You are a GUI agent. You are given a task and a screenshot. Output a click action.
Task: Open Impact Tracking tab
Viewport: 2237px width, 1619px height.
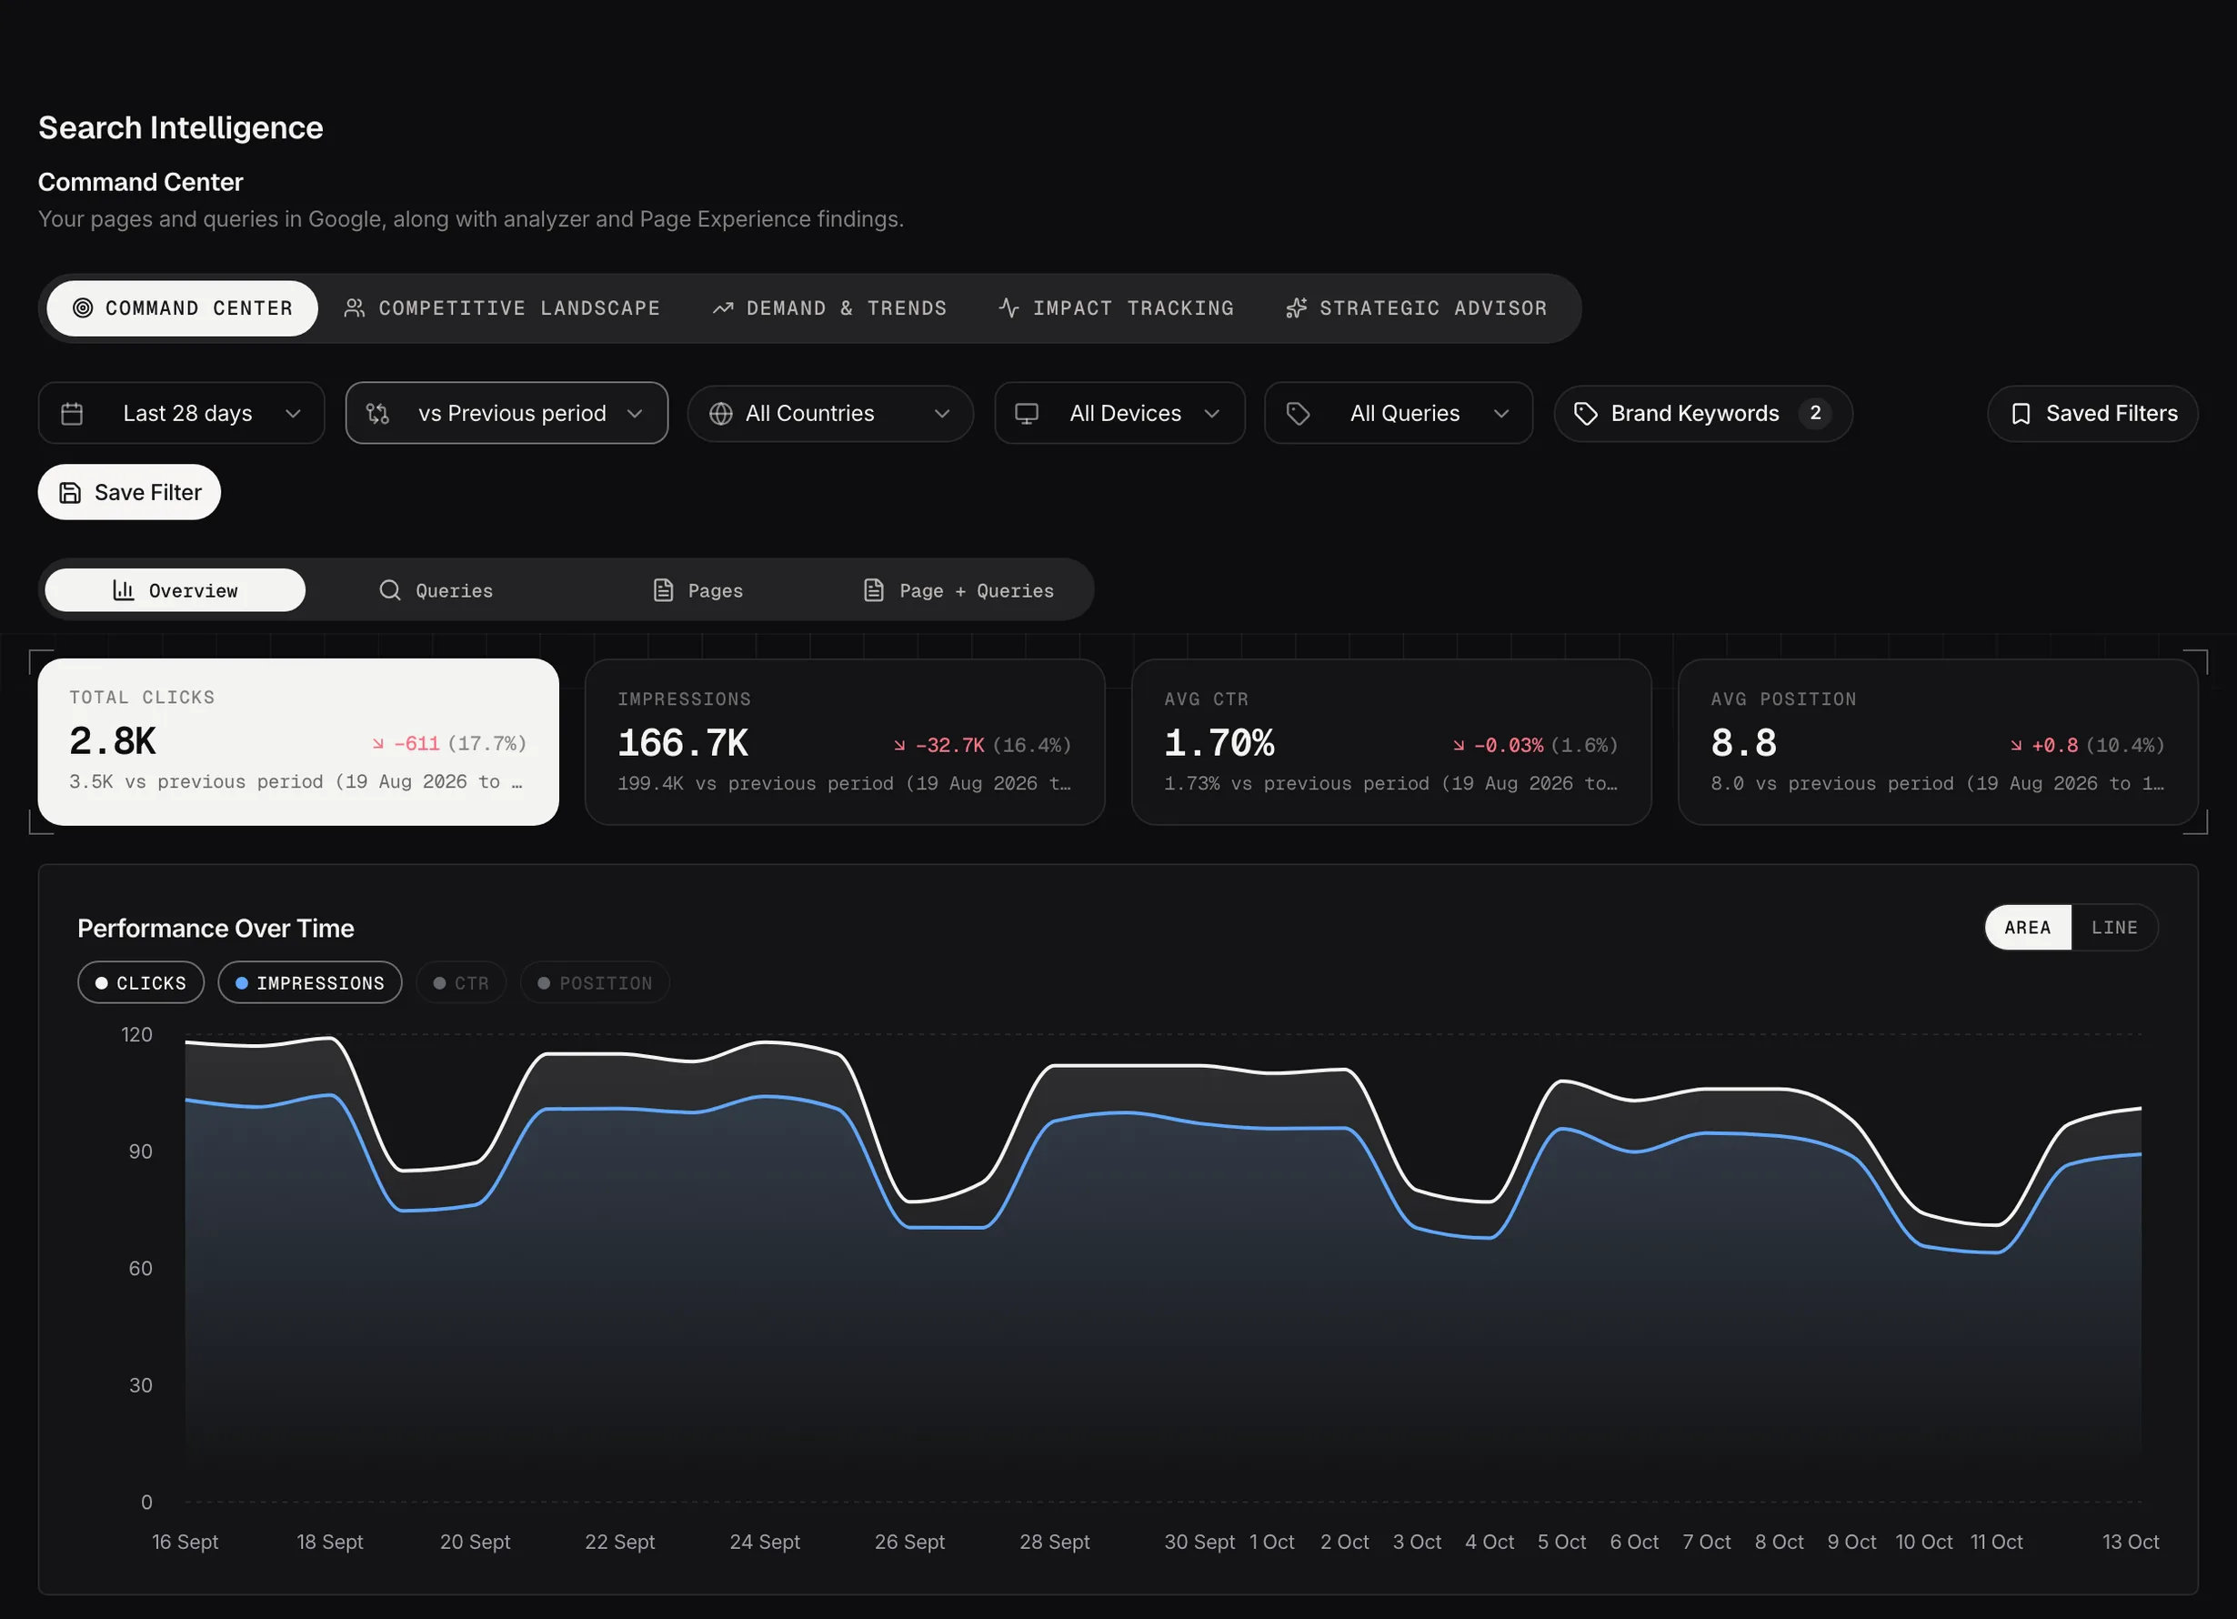coord(1117,307)
